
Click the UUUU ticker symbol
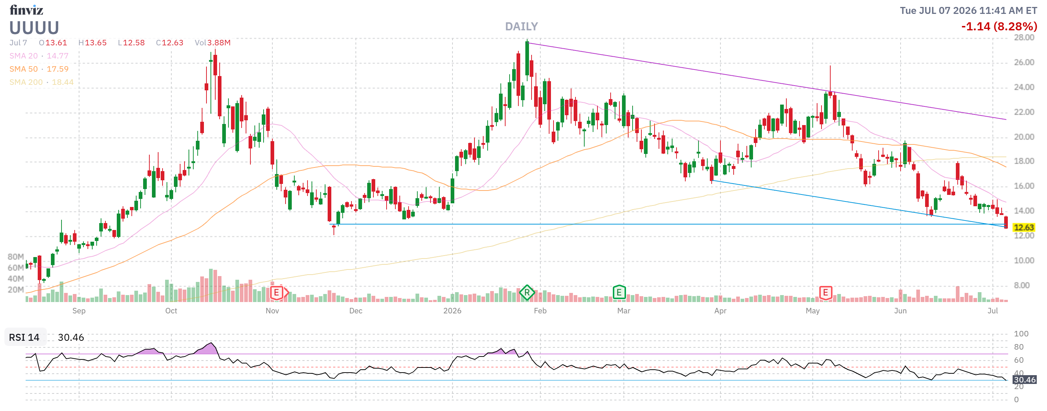[34, 28]
